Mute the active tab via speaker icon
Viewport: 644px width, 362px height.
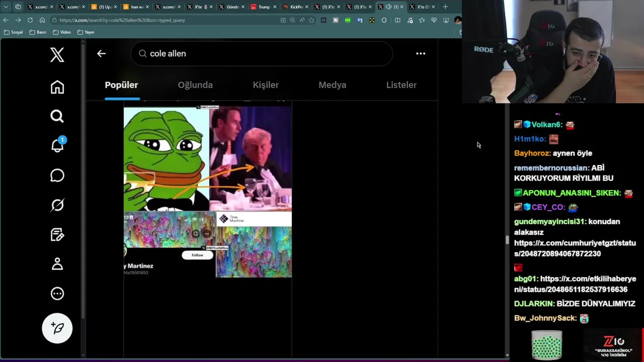pos(389,7)
